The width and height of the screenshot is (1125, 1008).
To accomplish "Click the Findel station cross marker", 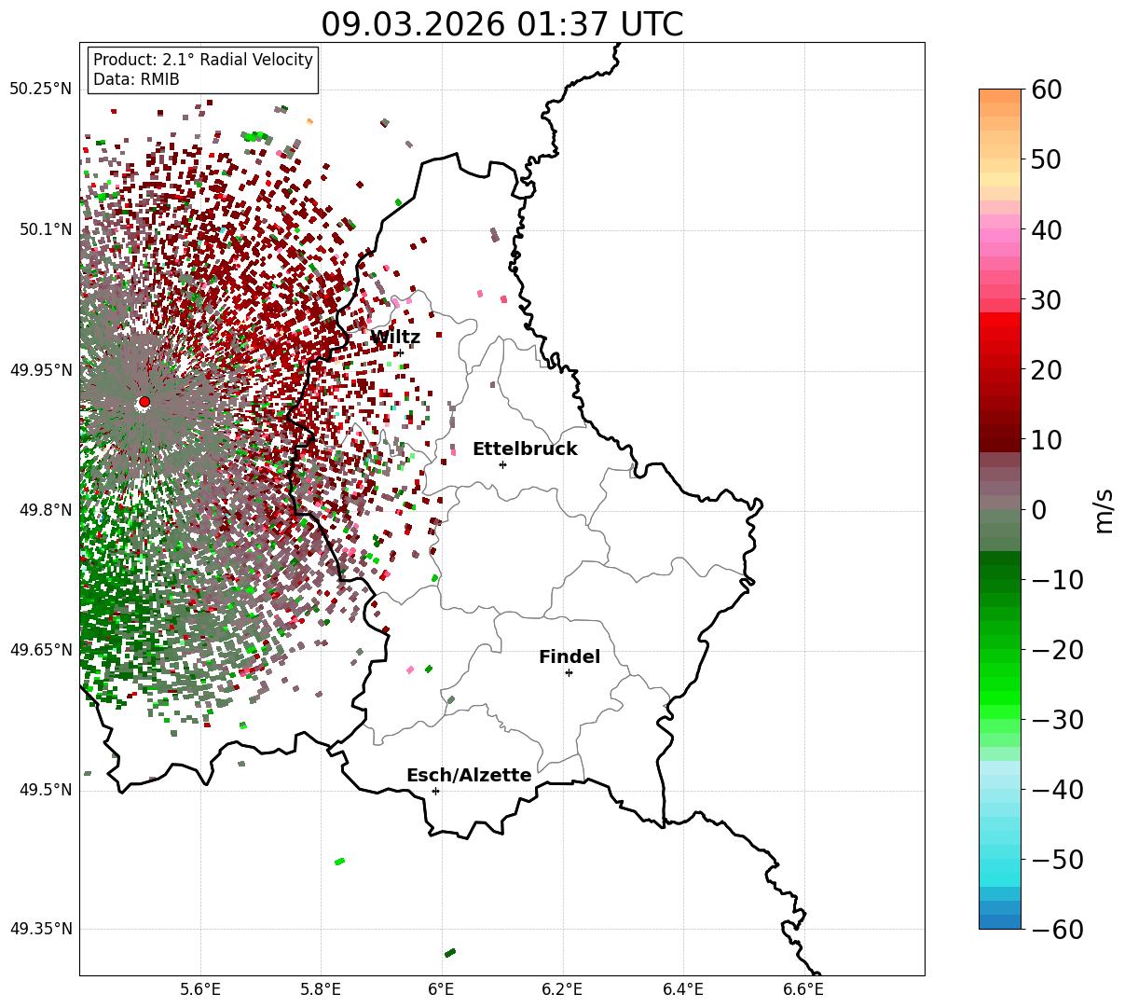I will click(569, 672).
